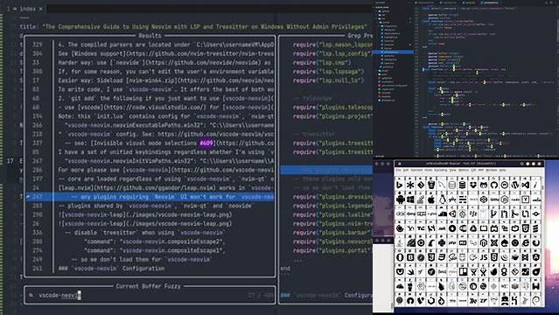Focus the Current Buffer Fuzzy search prompt

coord(150,296)
